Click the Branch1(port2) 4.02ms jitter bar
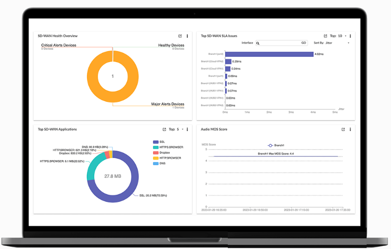 click(x=269, y=54)
